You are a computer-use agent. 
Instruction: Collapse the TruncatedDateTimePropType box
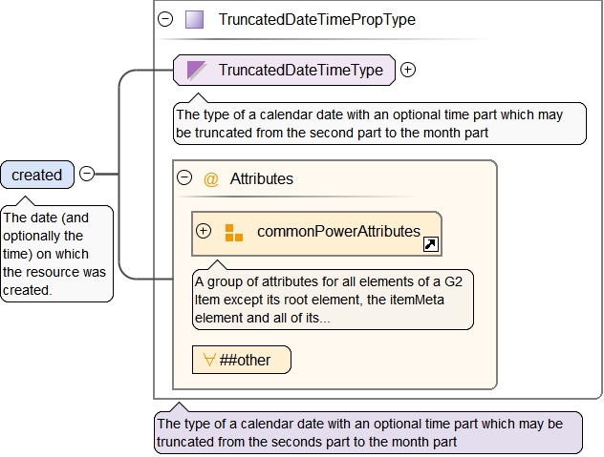pos(165,19)
